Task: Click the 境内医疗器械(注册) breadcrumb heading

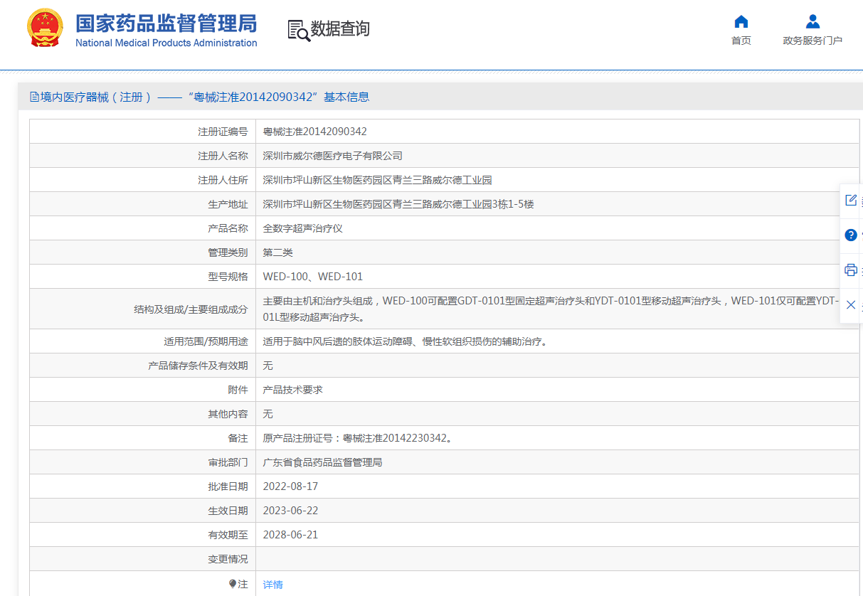Action: [x=97, y=97]
